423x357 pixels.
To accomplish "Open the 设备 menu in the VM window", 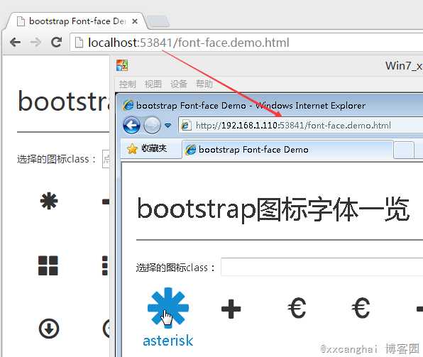I will (x=179, y=84).
